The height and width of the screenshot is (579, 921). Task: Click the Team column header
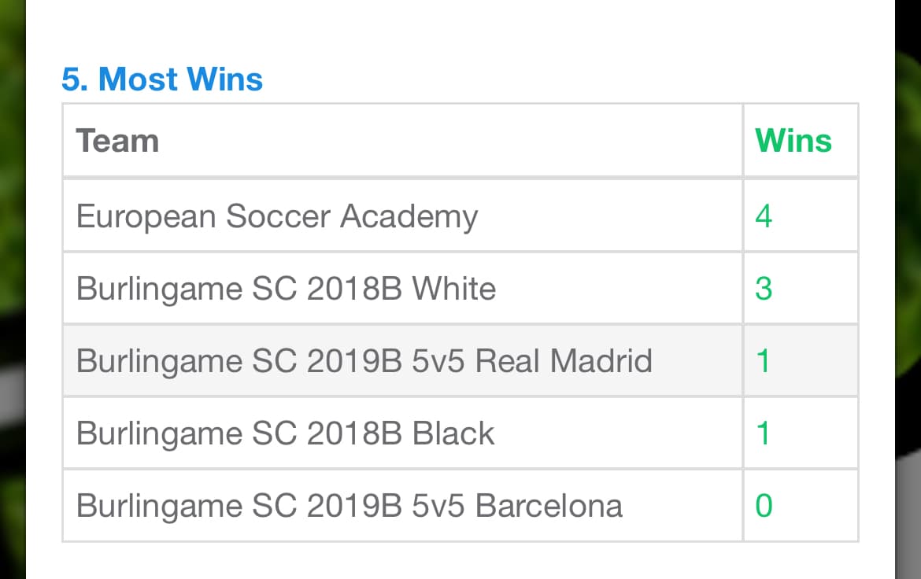(117, 141)
